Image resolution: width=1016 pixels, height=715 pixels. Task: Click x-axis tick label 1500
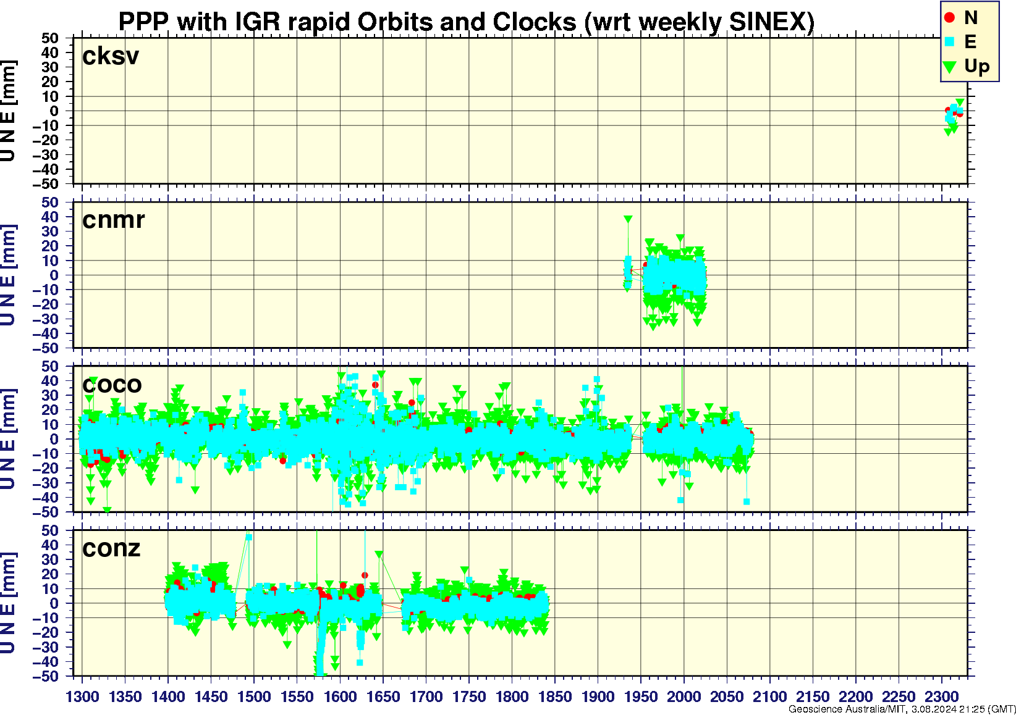click(254, 696)
